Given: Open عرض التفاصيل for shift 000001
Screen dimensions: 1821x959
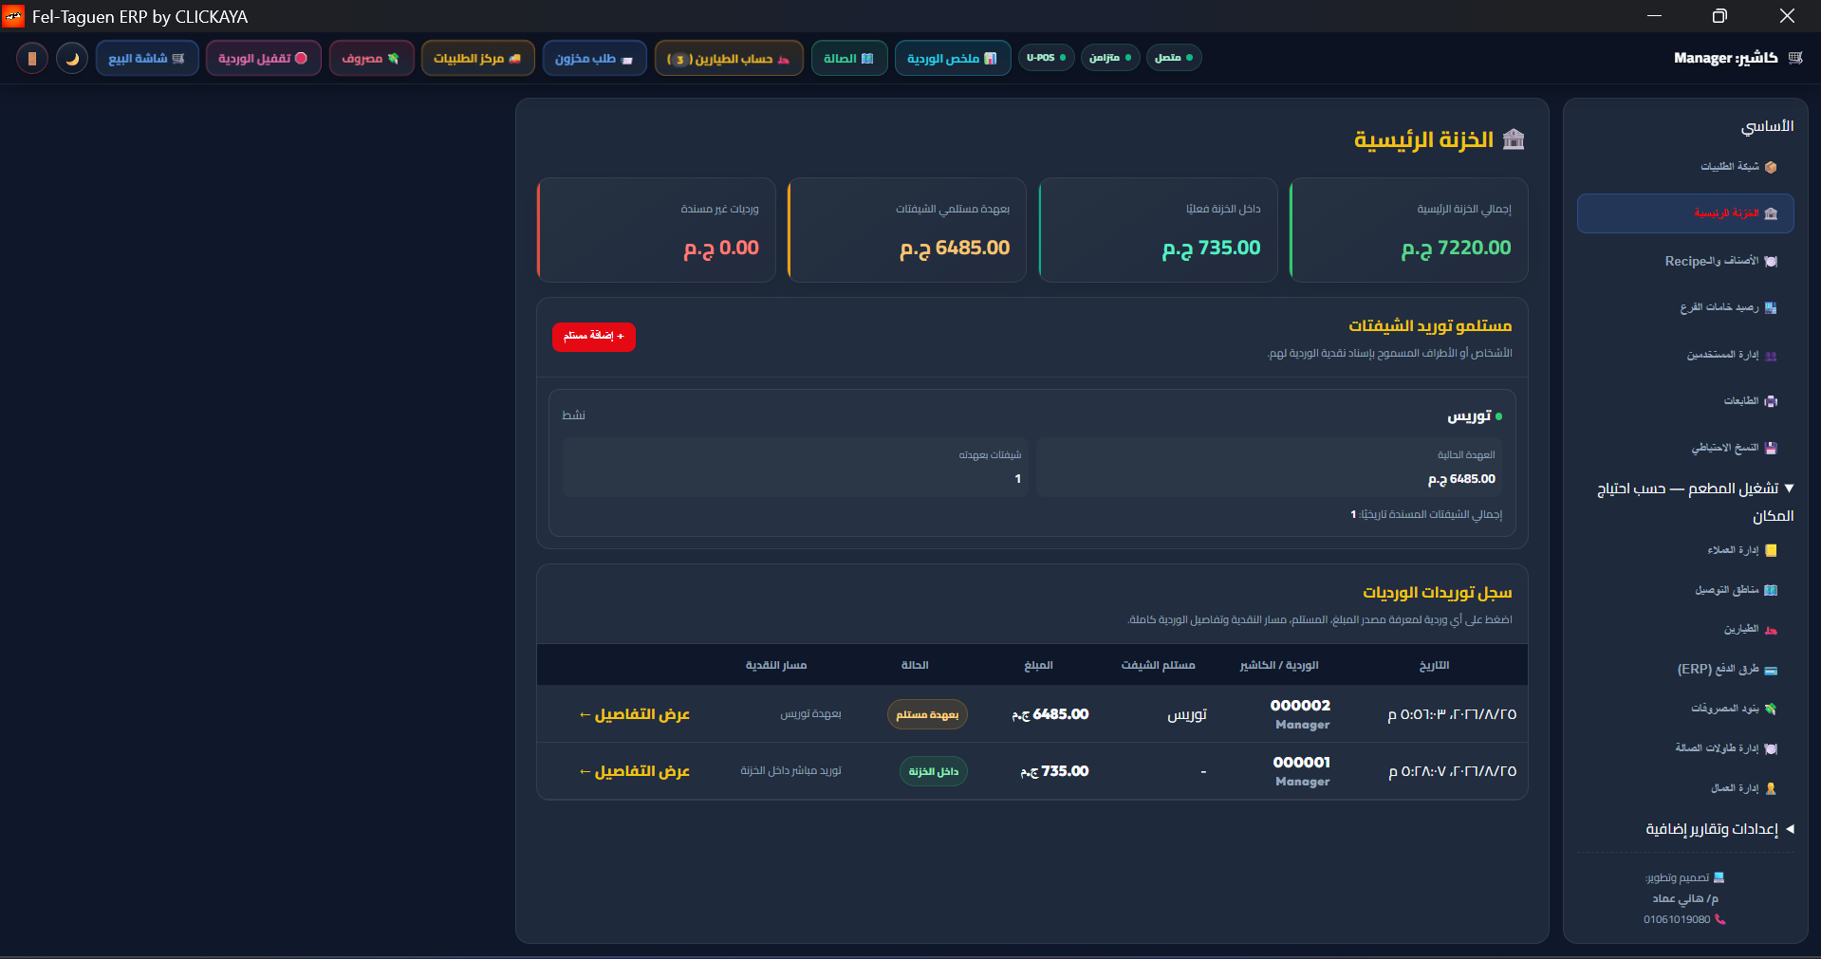Looking at the screenshot, I should coord(635,771).
